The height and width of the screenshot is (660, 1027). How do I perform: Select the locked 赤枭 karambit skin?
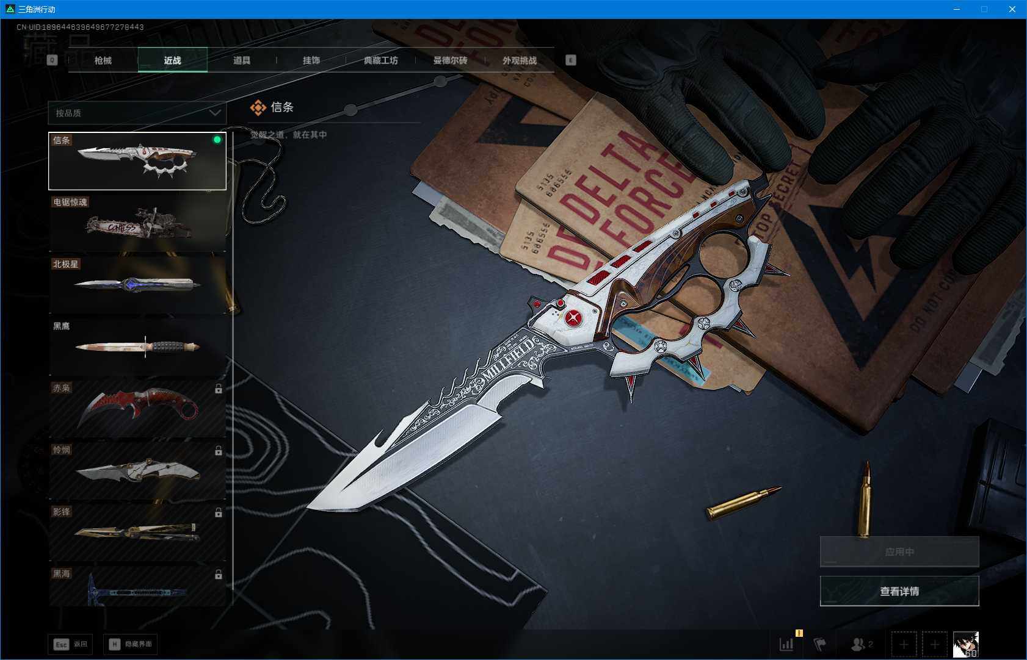pos(137,409)
